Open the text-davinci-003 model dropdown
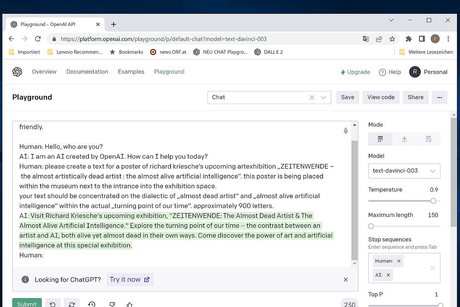The height and width of the screenshot is (307, 460). [x=404, y=171]
